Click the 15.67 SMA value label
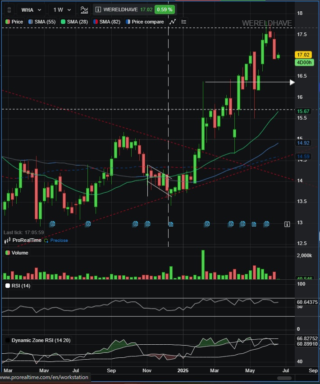 pyautogui.click(x=303, y=111)
